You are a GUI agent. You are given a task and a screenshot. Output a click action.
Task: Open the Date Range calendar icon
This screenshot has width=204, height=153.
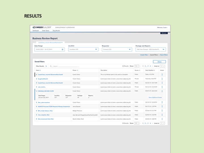(x=62, y=50)
